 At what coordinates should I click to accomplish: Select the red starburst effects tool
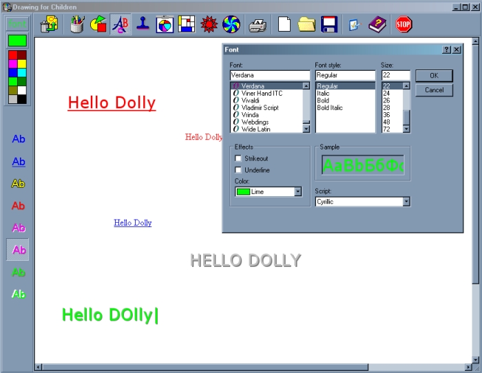tap(209, 25)
